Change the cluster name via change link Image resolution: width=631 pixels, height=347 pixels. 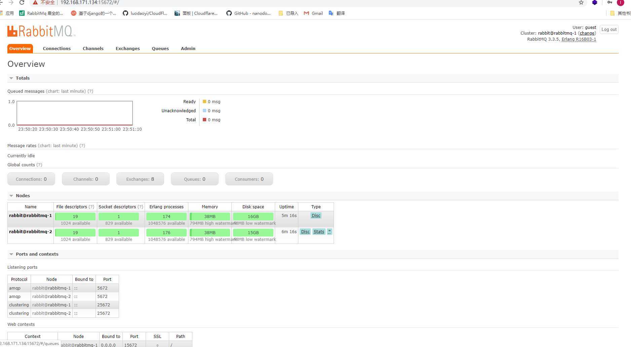pos(587,33)
